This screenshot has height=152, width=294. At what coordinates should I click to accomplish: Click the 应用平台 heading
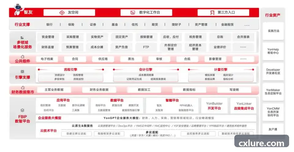63,100
